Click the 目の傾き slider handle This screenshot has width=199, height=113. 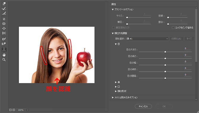[x=165, y=72]
